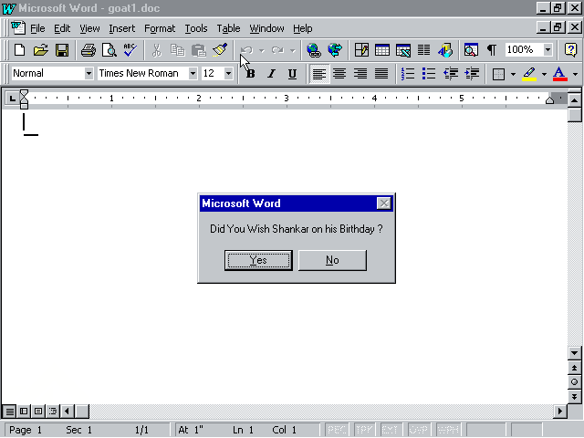This screenshot has height=438, width=584.
Task: Open highlight color dropdown arrow
Action: pos(544,74)
